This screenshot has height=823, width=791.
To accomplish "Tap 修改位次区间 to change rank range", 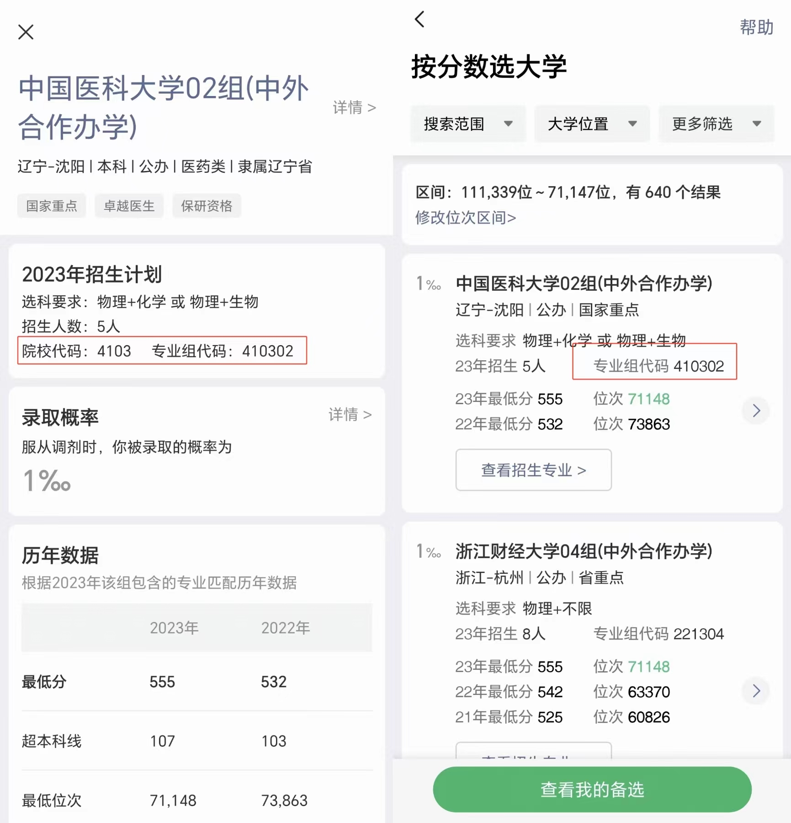I will [x=465, y=218].
